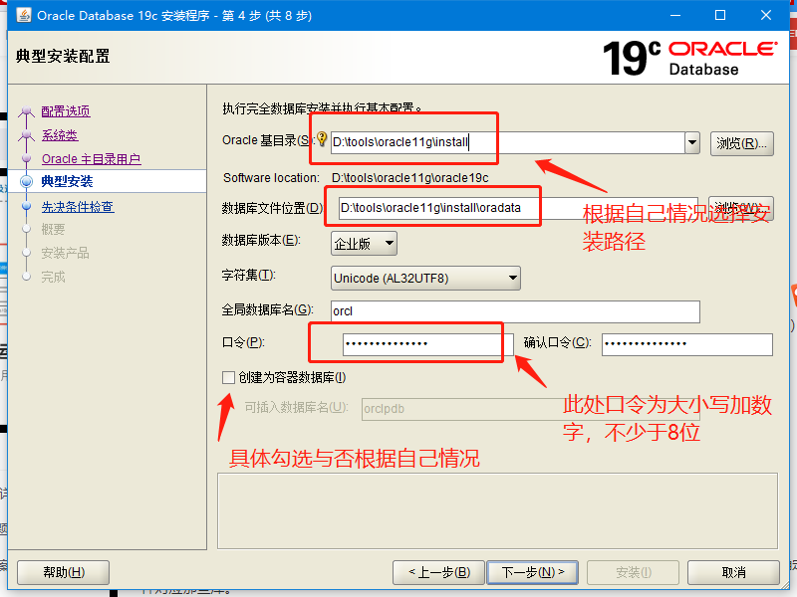Go to the 系统类 step
Screen dimensions: 797x597
(60, 135)
